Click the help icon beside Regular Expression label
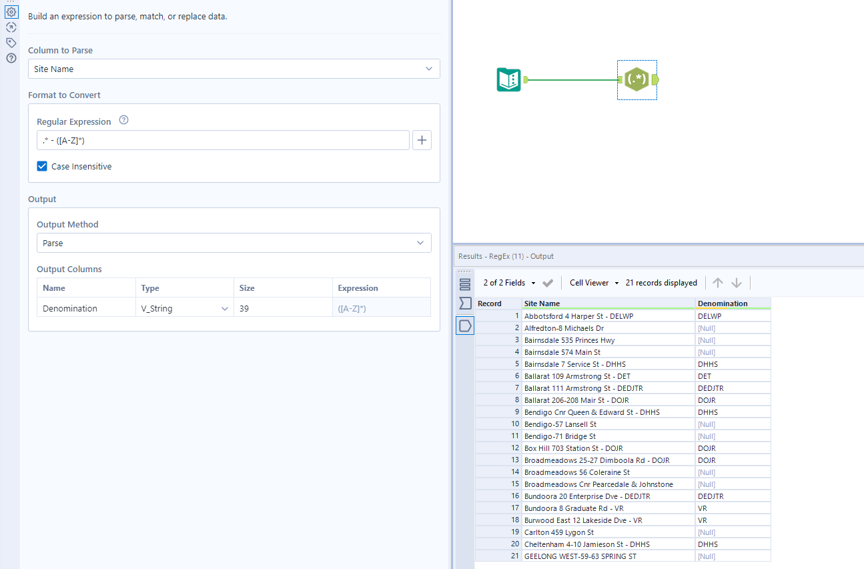This screenshot has width=864, height=569. [x=123, y=121]
